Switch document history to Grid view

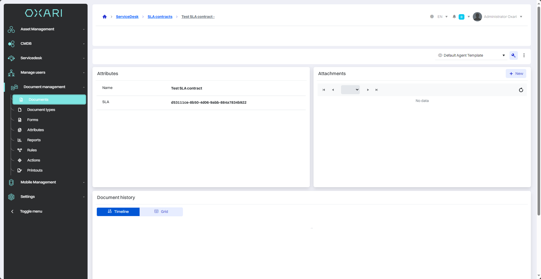pyautogui.click(x=161, y=212)
